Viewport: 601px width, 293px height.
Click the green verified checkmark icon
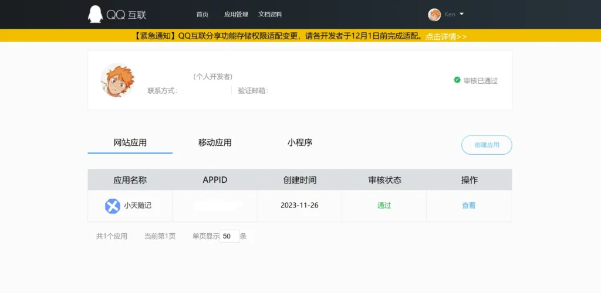pyautogui.click(x=457, y=80)
